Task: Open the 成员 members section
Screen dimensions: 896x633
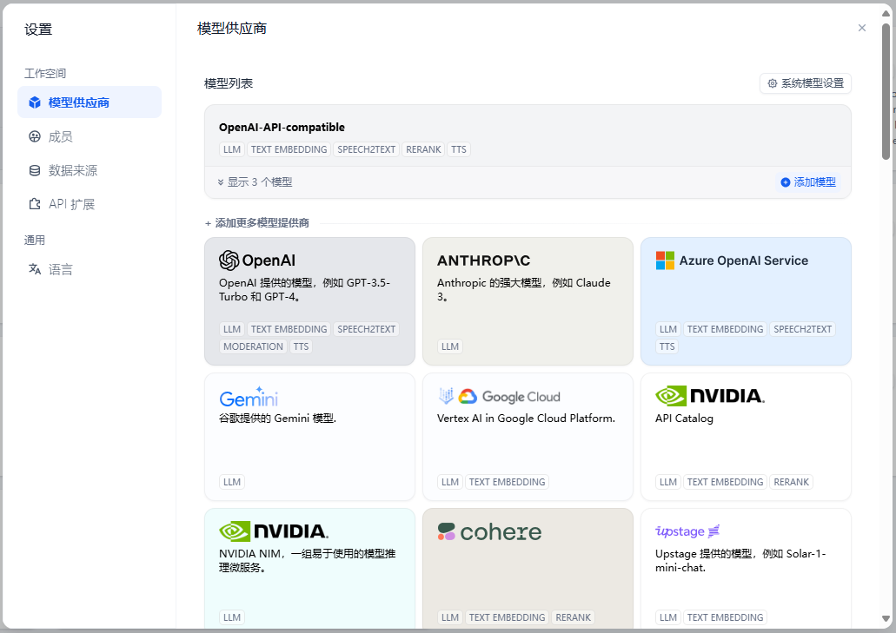Action: (x=90, y=136)
